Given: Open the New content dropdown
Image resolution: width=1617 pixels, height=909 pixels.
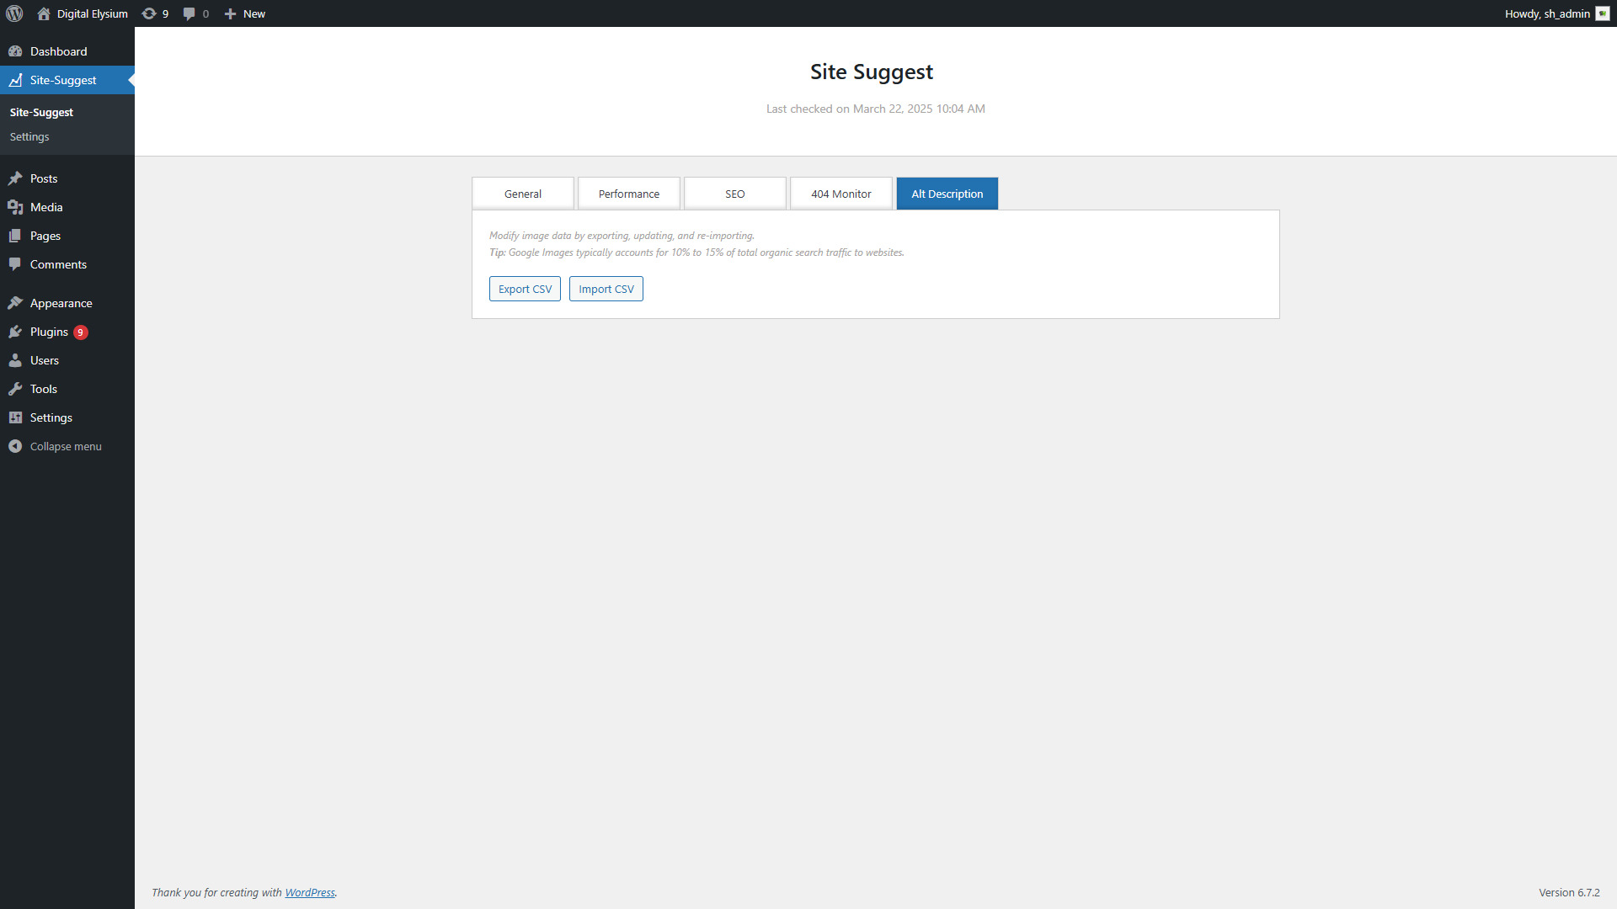Looking at the screenshot, I should click(x=245, y=13).
